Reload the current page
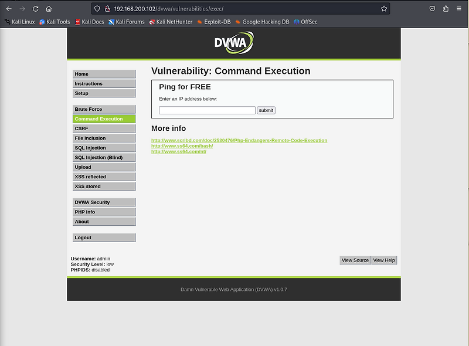This screenshot has height=346, width=469. (x=36, y=9)
